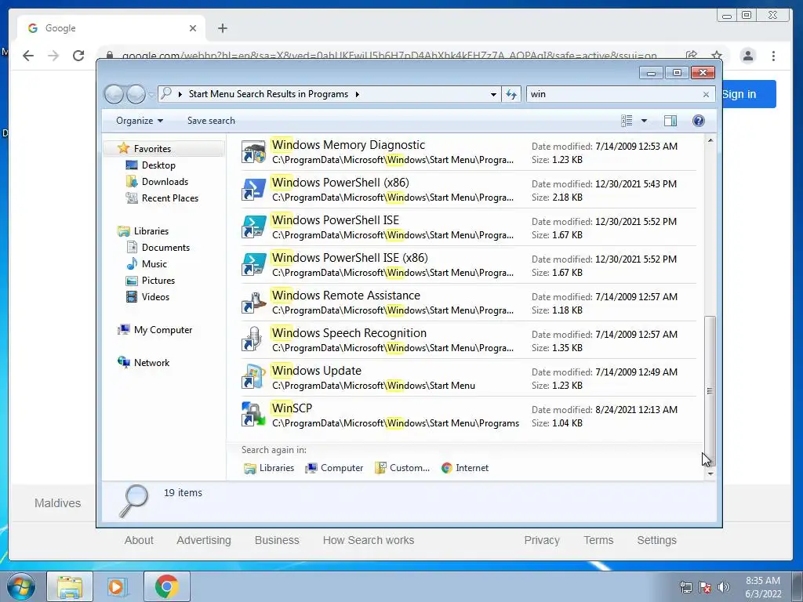This screenshot has width=803, height=602.
Task: Click the Explorer refresh arrows icon
Action: (511, 94)
